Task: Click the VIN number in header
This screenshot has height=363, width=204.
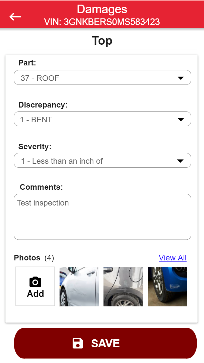Action: coord(102,22)
